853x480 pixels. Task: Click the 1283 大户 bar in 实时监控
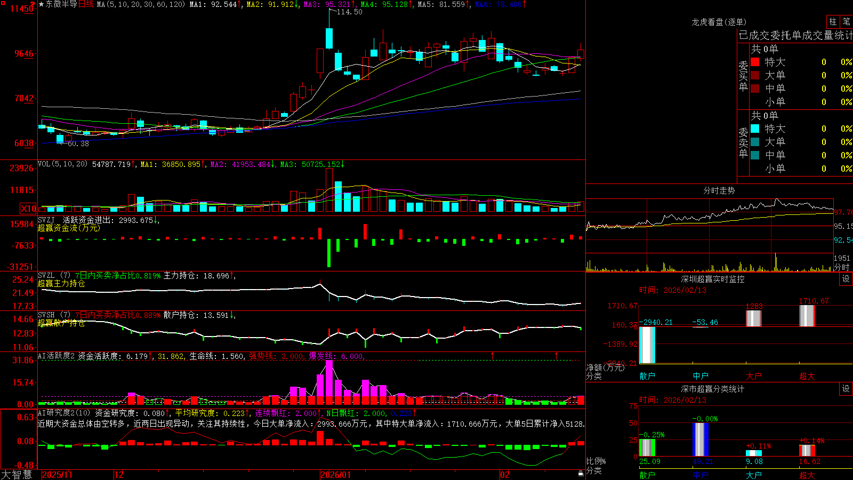[754, 318]
